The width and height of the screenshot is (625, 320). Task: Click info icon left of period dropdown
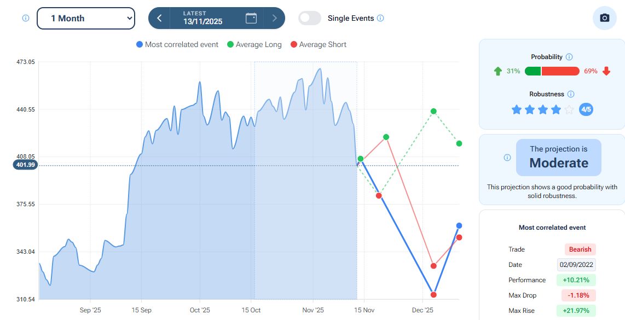tap(25, 18)
